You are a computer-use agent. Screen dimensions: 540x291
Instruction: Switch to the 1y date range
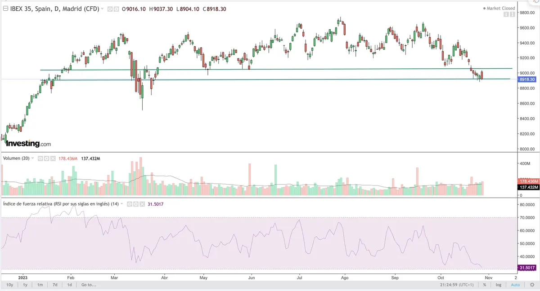[25, 284]
